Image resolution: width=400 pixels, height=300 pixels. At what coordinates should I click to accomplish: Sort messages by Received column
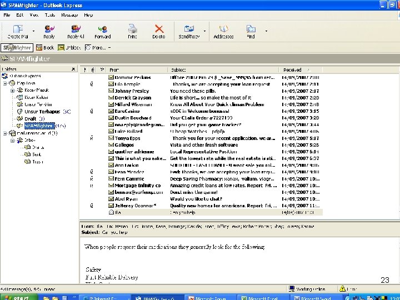tap(301, 69)
